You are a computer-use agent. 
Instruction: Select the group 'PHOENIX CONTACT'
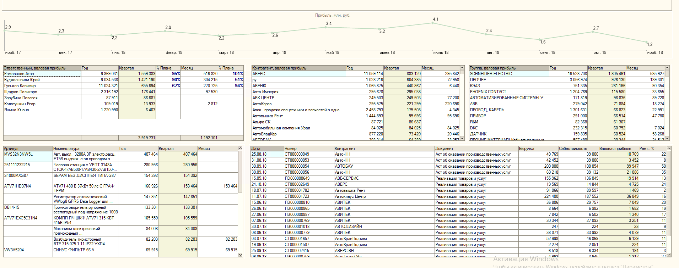tap(509, 92)
